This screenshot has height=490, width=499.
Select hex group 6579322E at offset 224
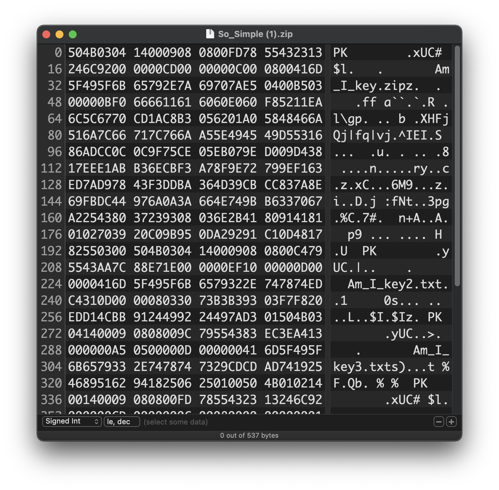(x=228, y=284)
